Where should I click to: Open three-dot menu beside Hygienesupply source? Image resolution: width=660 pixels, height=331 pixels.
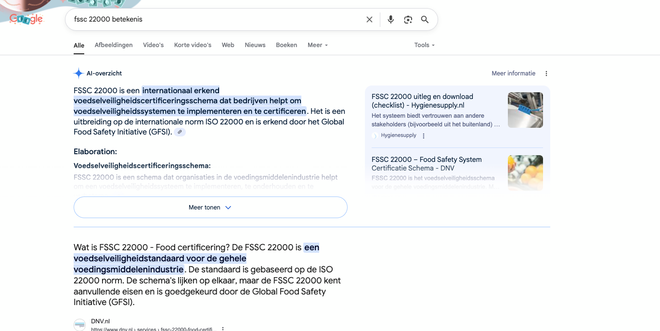[424, 136]
